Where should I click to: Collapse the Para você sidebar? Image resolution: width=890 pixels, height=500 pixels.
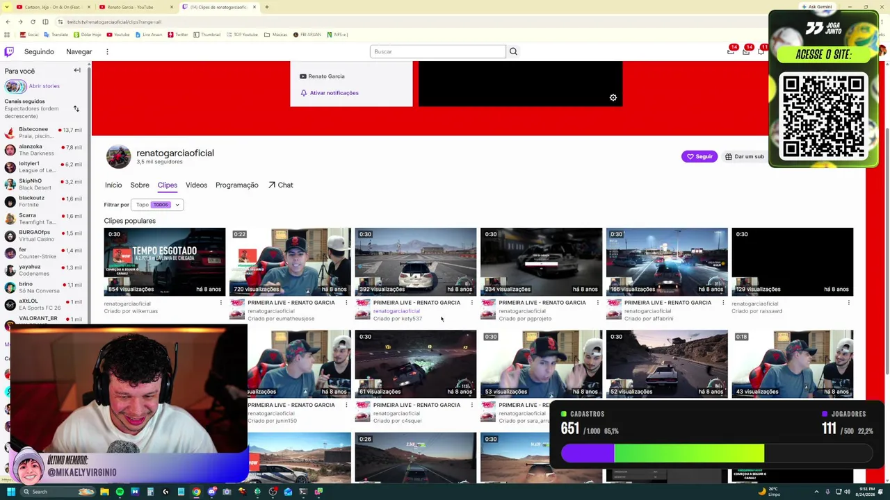[x=77, y=70]
